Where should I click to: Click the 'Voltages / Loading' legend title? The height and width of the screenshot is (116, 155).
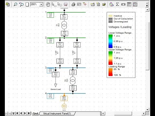coord(120,27)
